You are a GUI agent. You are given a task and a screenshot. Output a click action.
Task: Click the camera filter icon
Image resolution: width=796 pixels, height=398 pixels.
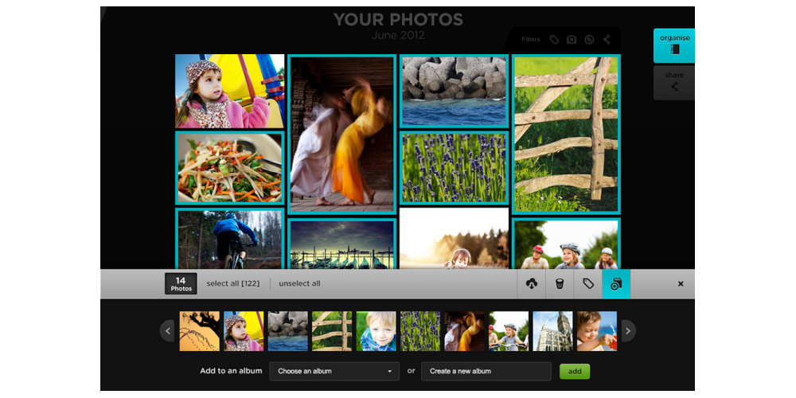point(572,40)
